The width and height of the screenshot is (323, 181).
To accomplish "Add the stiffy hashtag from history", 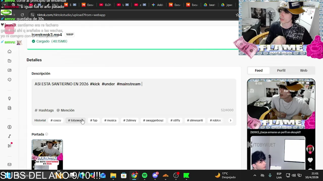I will coord(175,120).
